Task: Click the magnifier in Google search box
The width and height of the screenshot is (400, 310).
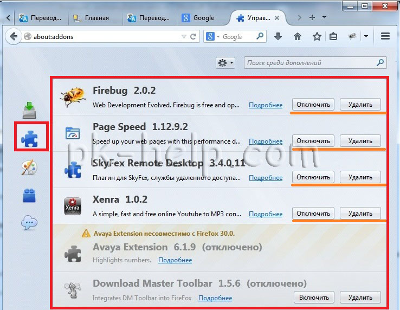Action: pos(260,36)
